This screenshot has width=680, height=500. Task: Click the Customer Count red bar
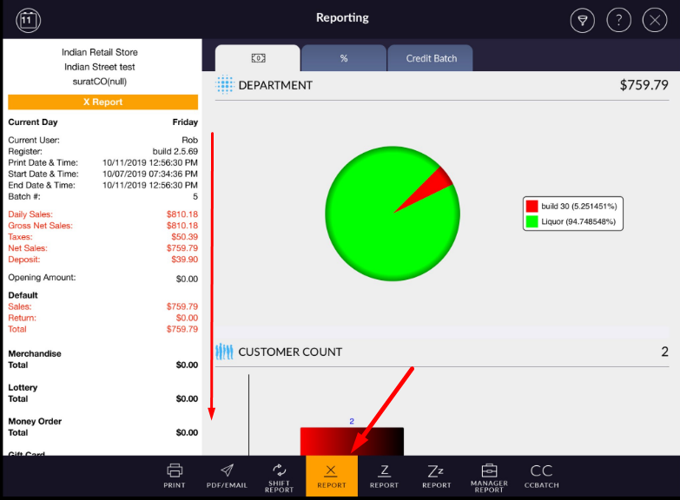pos(351,441)
